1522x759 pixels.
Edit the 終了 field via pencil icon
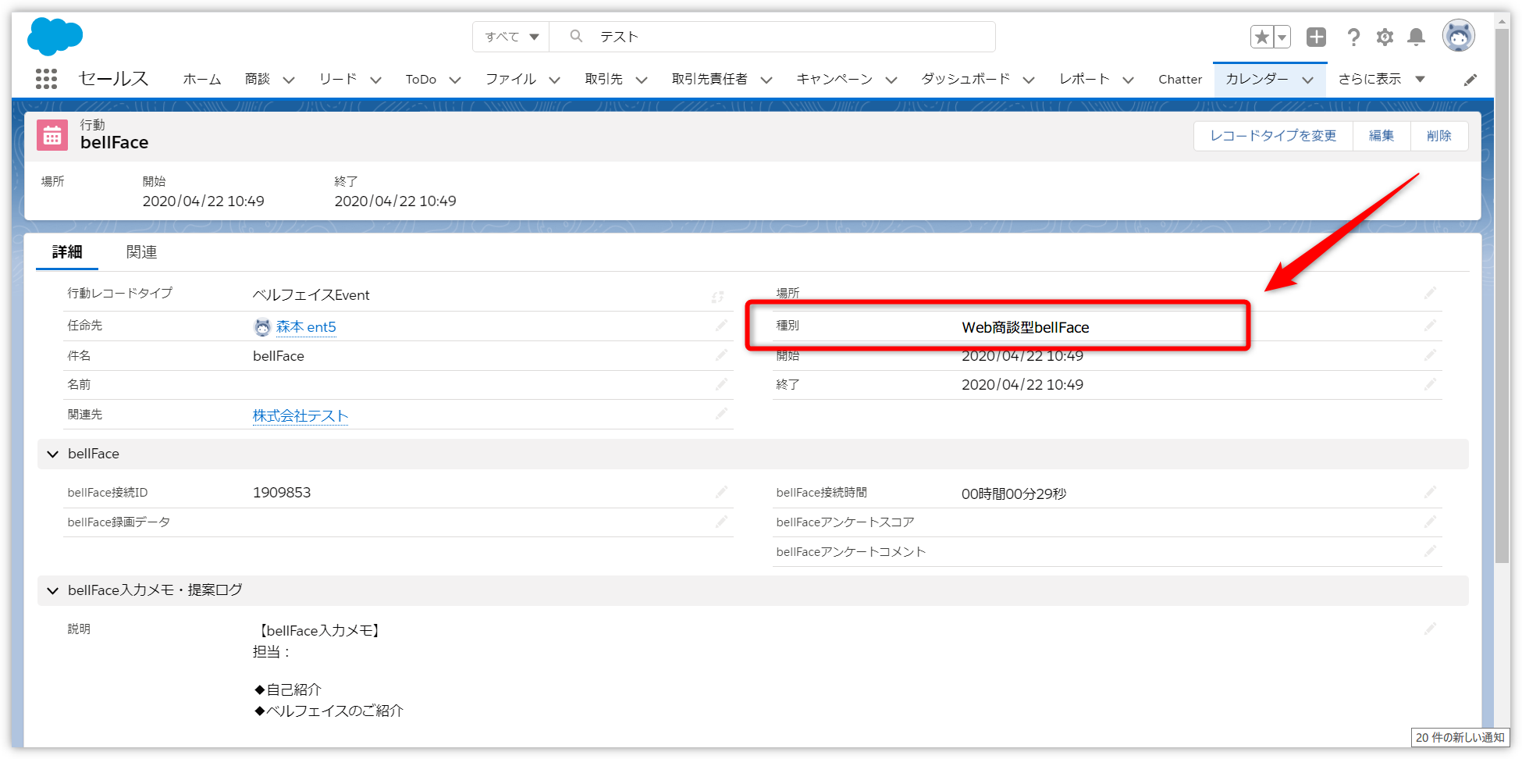[1430, 384]
